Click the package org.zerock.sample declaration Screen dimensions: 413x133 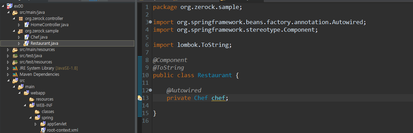198,7
